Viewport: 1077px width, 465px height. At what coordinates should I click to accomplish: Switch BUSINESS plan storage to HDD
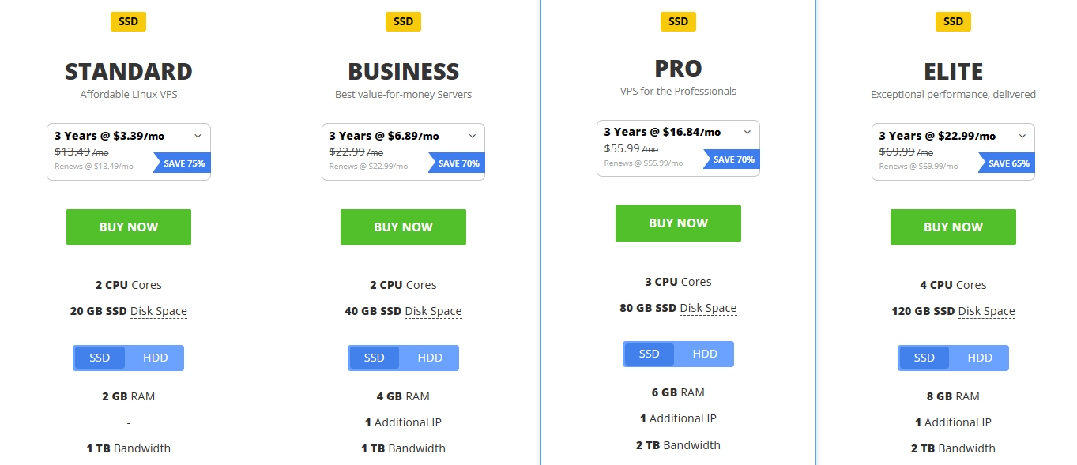tap(430, 358)
